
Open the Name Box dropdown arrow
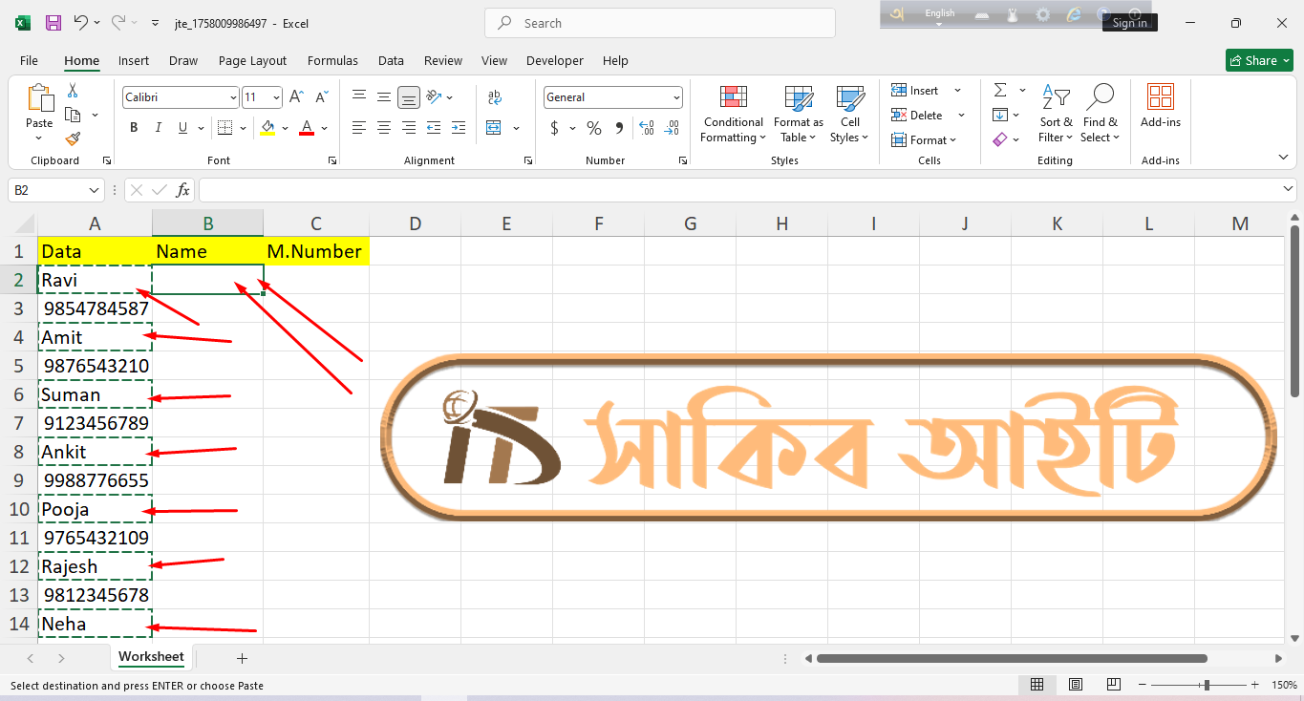[94, 191]
